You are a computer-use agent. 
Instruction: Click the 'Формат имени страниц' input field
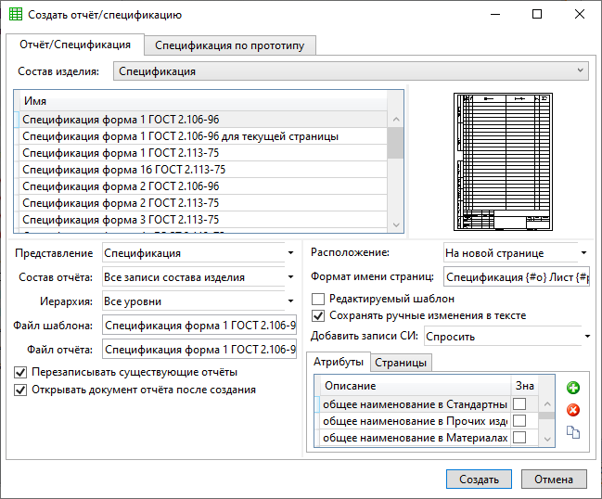pos(517,276)
